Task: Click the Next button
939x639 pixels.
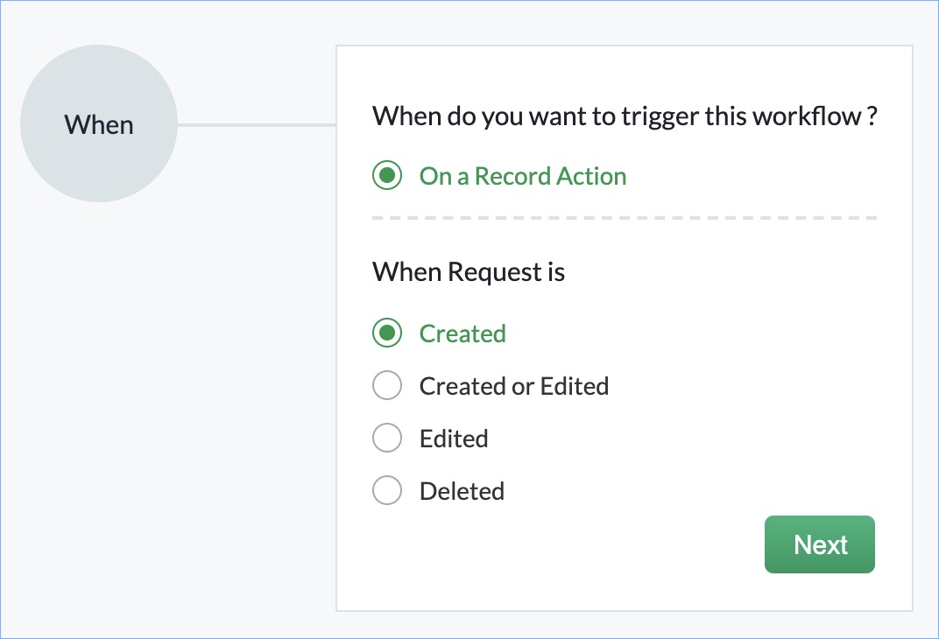Action: tap(820, 544)
